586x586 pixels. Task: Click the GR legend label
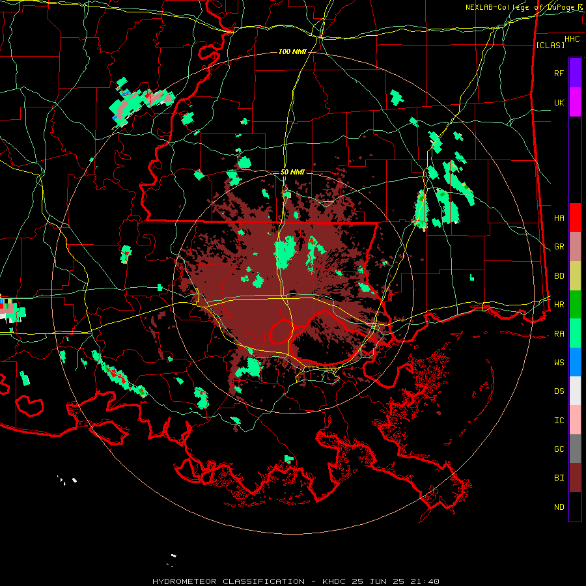[x=559, y=247]
